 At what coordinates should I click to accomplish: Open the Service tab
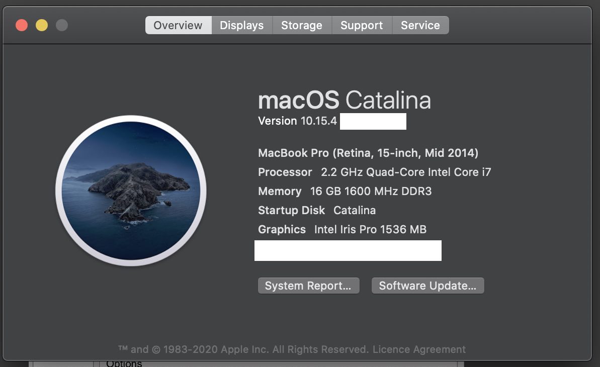[x=420, y=25]
